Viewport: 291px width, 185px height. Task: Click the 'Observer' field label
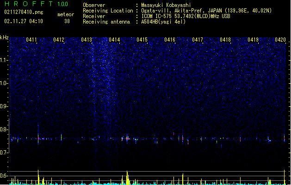[94, 5]
